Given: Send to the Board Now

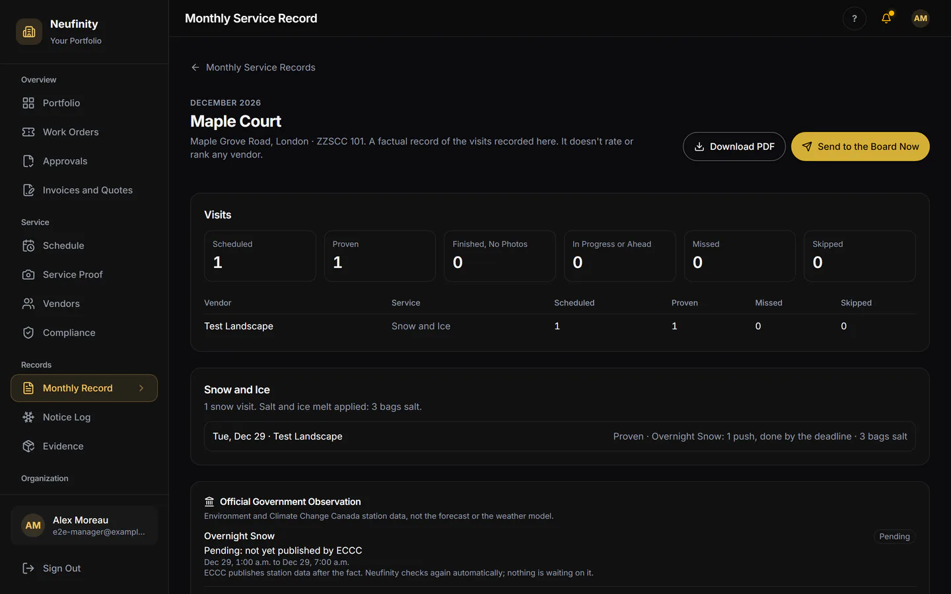Looking at the screenshot, I should (x=861, y=147).
